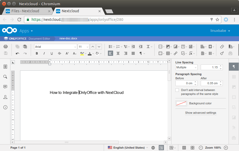Enable center text alignment

(118, 53)
